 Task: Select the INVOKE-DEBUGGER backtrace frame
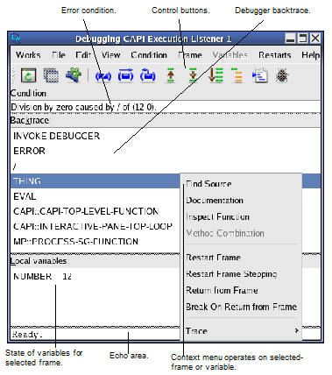(166, 136)
